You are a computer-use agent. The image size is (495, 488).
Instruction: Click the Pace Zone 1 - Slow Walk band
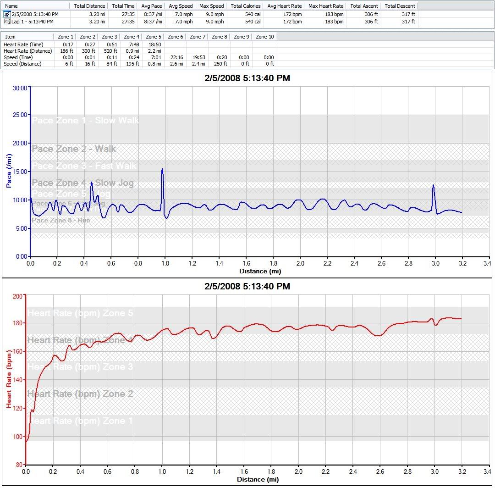click(85, 121)
